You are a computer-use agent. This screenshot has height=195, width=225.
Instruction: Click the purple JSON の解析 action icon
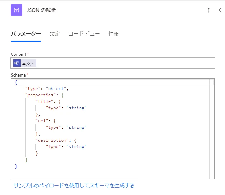(17, 10)
